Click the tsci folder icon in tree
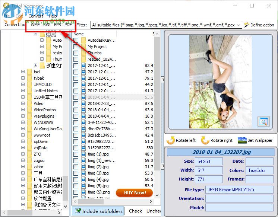278x217 pixels. coord(29,72)
